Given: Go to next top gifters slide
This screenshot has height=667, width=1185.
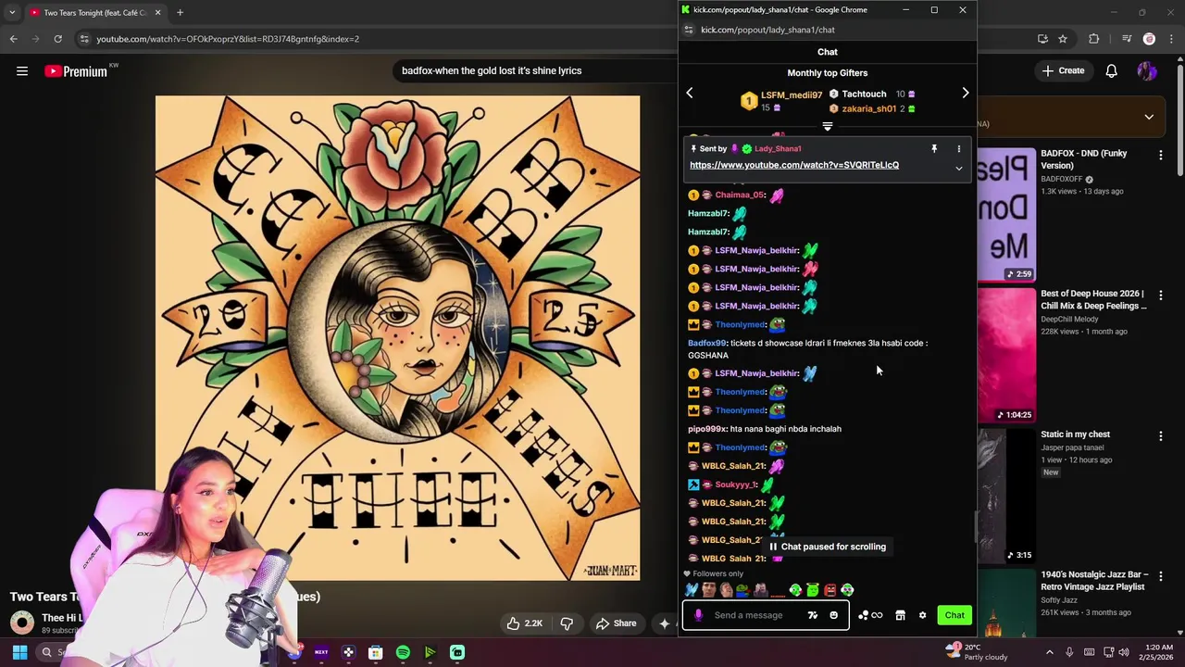Looking at the screenshot, I should coord(966,93).
